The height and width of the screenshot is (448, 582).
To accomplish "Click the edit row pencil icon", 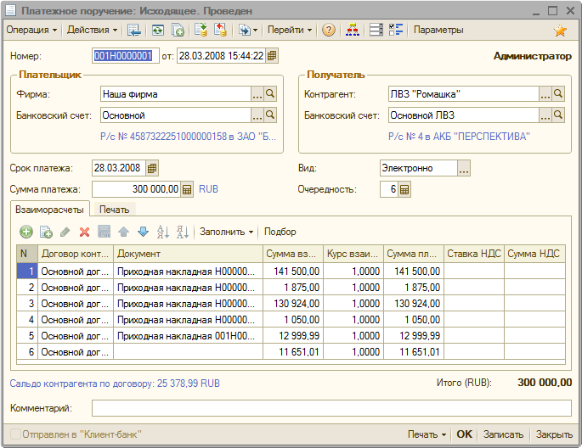I will (x=65, y=232).
